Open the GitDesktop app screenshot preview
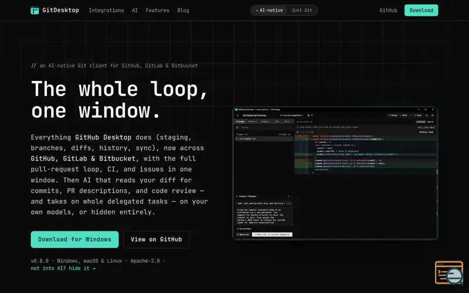Screen dimensions: 469x293 [335, 173]
